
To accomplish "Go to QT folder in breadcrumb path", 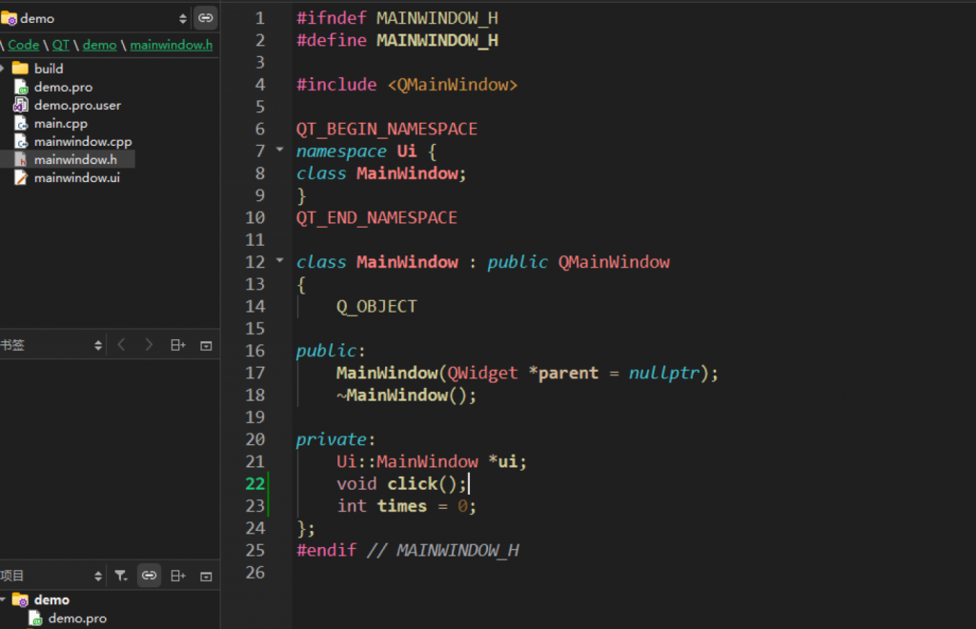I will pos(60,45).
